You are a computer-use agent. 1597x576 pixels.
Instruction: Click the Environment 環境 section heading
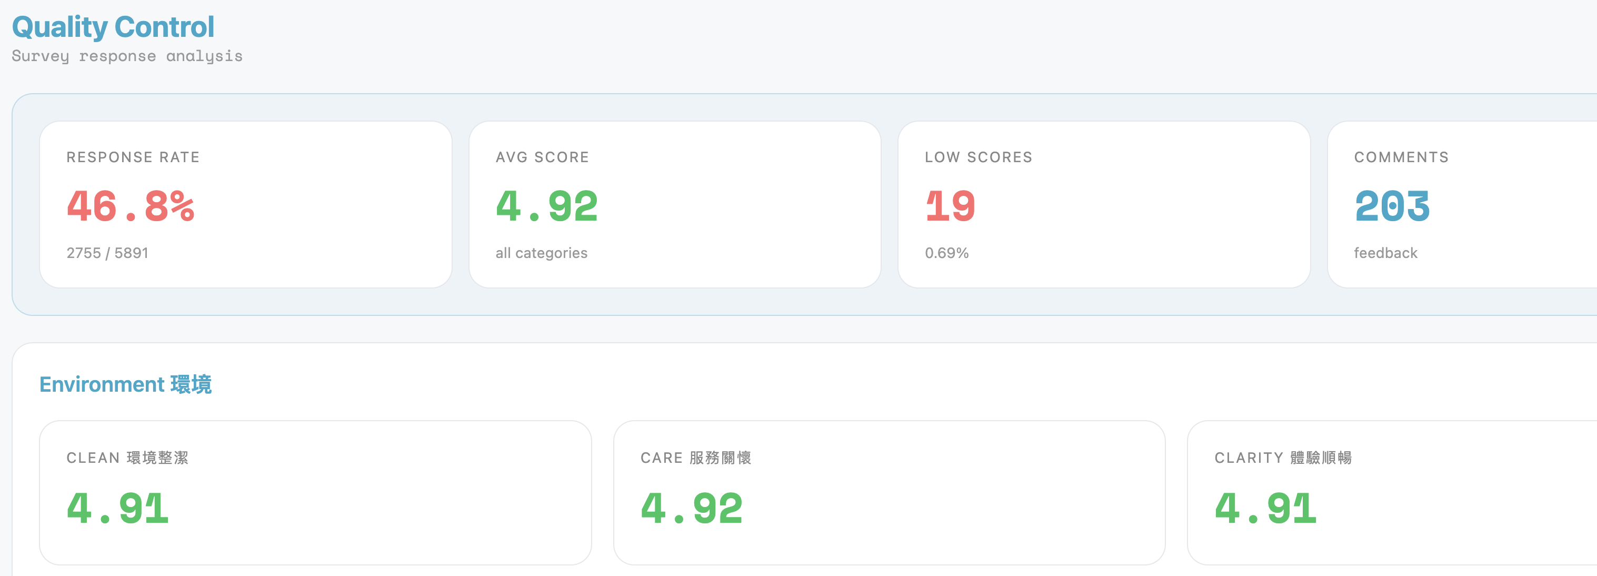pyautogui.click(x=126, y=384)
